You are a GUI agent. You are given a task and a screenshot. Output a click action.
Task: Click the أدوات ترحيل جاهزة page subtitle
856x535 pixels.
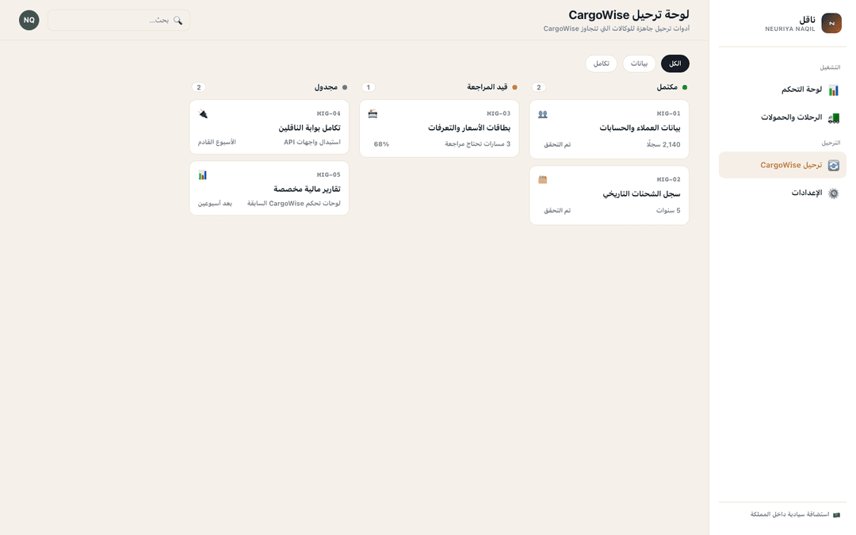coord(617,29)
